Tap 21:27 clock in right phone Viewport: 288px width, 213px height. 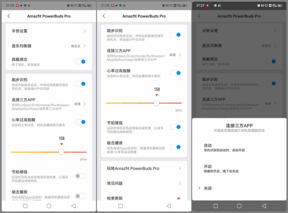[x=200, y=5]
